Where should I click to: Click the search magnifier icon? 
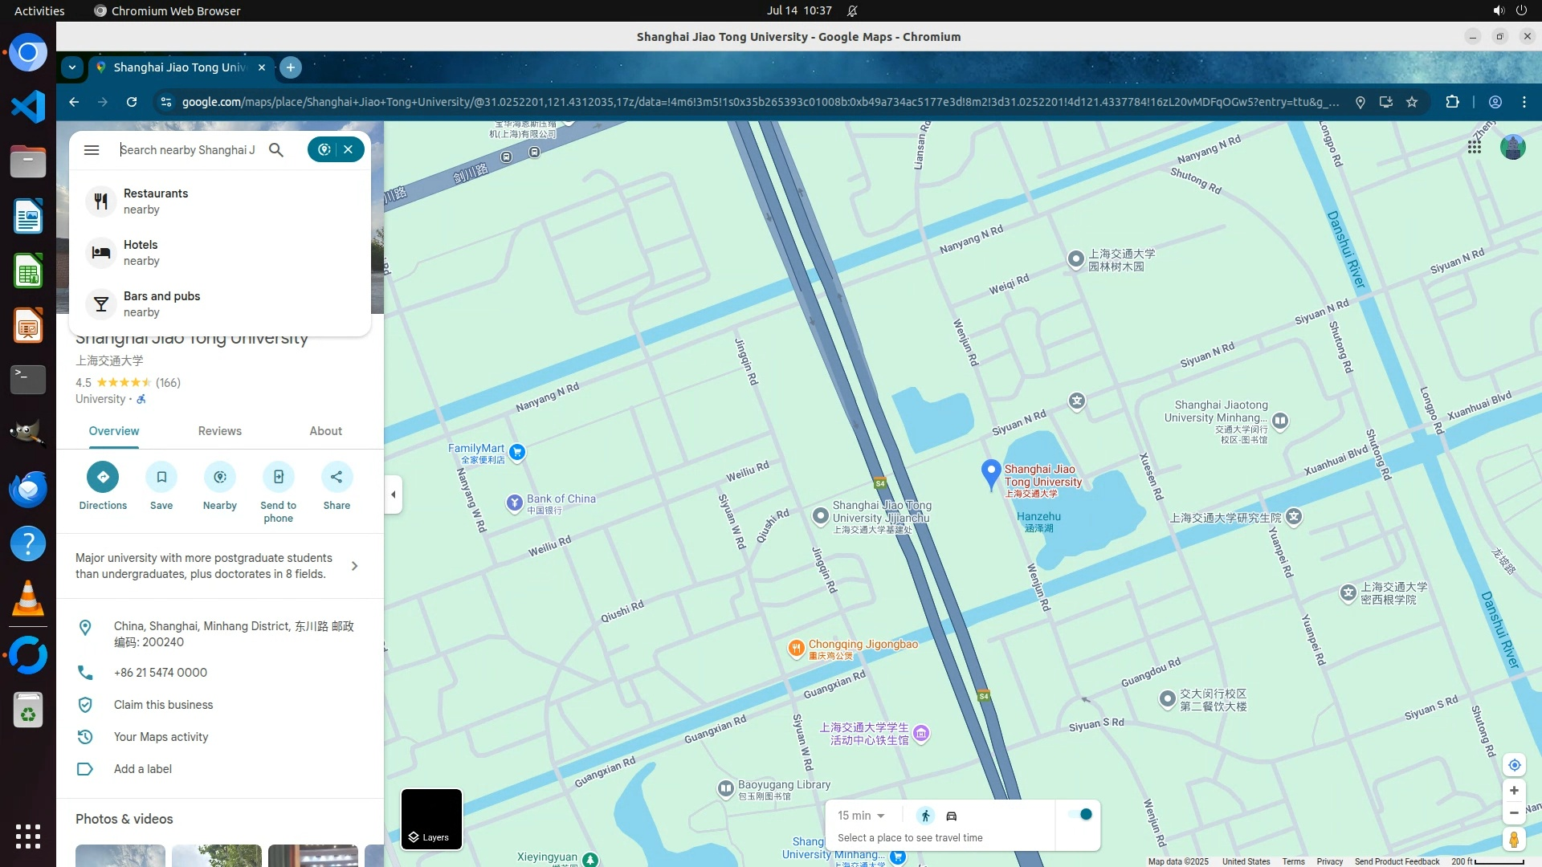pyautogui.click(x=276, y=150)
